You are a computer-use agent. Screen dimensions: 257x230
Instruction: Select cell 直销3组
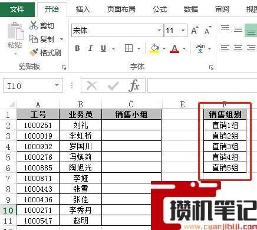pyautogui.click(x=225, y=146)
